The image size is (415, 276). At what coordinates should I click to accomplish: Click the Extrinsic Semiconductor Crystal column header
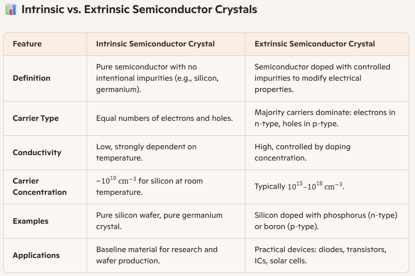314,44
